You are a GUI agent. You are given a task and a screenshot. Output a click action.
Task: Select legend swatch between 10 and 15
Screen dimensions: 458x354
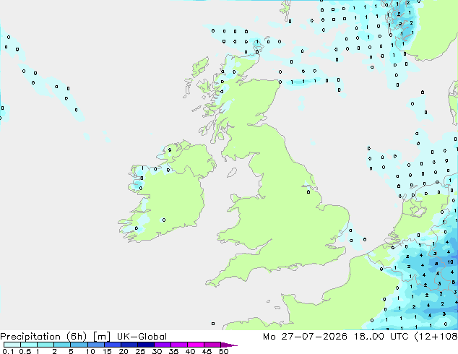point(96,345)
